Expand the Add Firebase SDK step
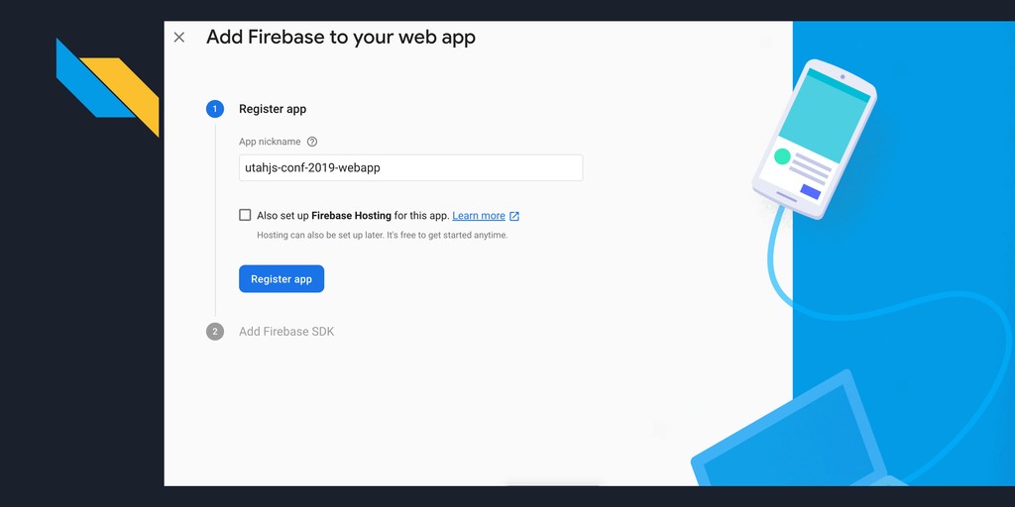The height and width of the screenshot is (507, 1015). pos(286,332)
